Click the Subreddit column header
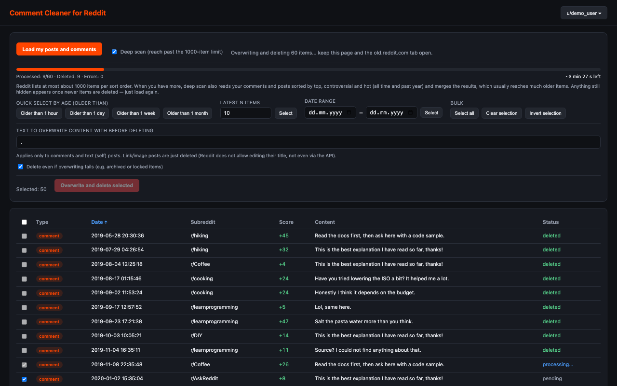Screen dimensions: 617x386 (203, 222)
